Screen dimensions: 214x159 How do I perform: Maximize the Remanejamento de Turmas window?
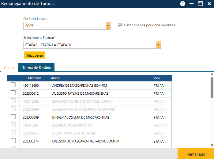[x=201, y=4]
